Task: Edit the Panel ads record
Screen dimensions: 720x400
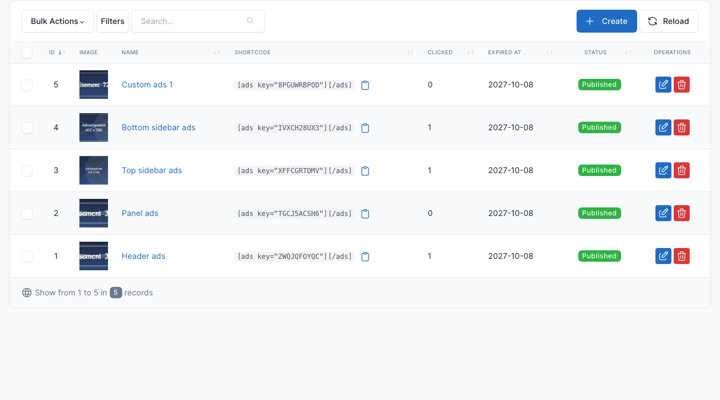Action: (x=663, y=213)
